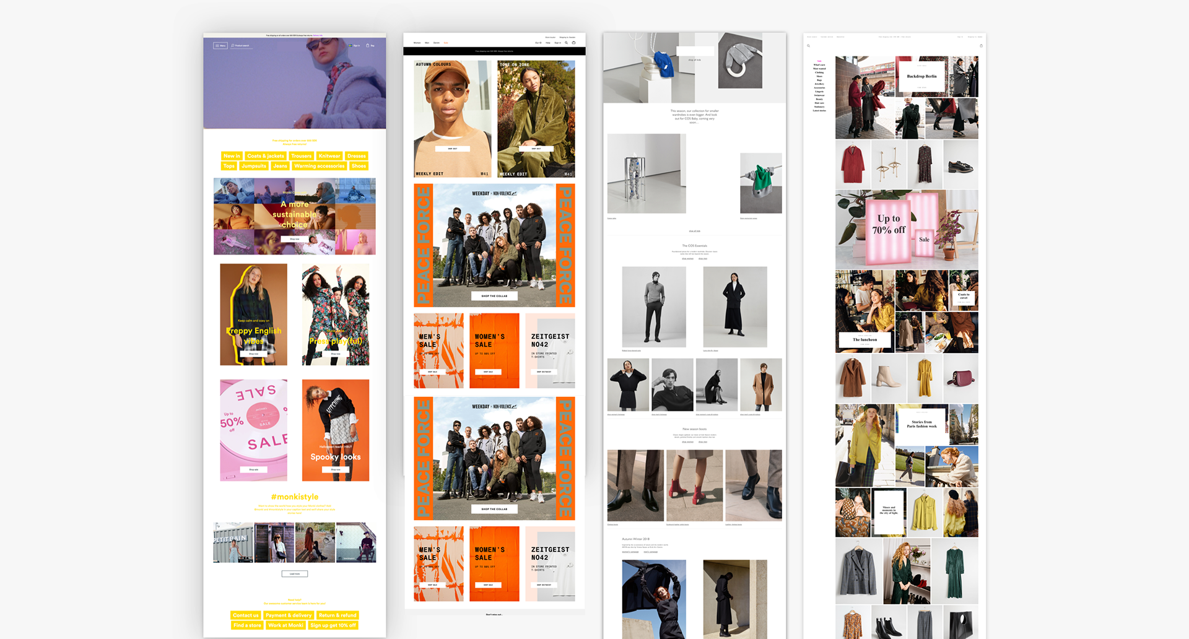
Task: Open the Monki shopping bag
Action: [x=371, y=46]
